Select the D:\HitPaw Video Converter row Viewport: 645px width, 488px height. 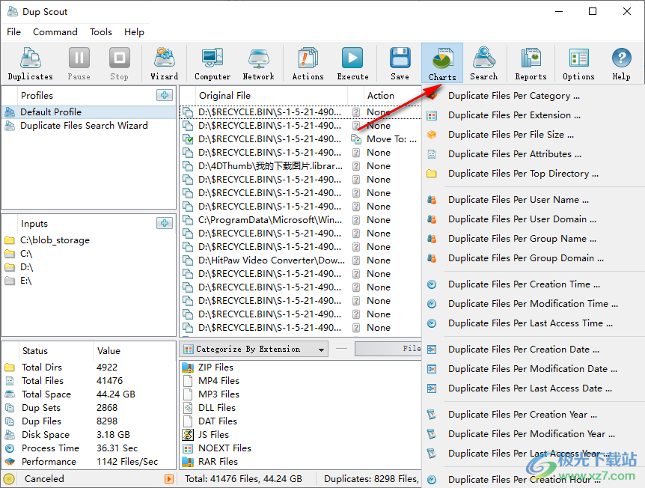(301, 260)
